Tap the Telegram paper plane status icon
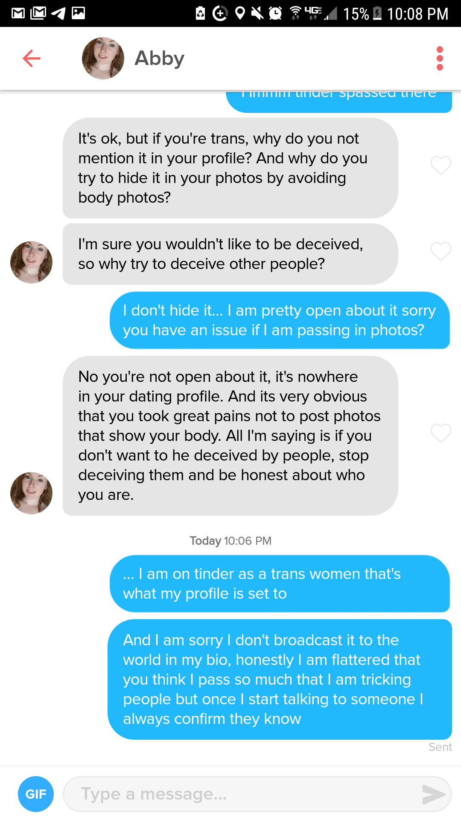The height and width of the screenshot is (821, 461). tap(58, 13)
